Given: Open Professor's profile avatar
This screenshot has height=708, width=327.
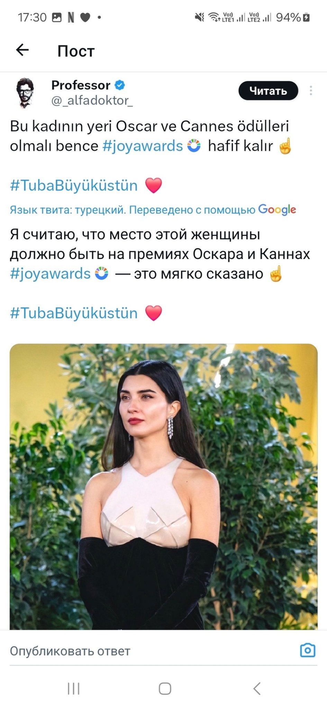Looking at the screenshot, I should coord(25,93).
